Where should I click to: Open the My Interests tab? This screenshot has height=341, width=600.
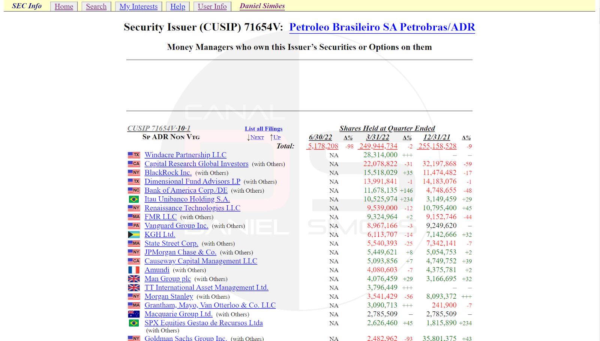coord(138,6)
